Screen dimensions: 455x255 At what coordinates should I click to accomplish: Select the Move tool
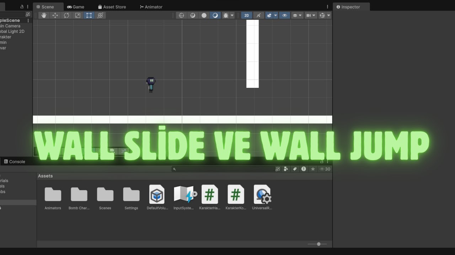(55, 15)
